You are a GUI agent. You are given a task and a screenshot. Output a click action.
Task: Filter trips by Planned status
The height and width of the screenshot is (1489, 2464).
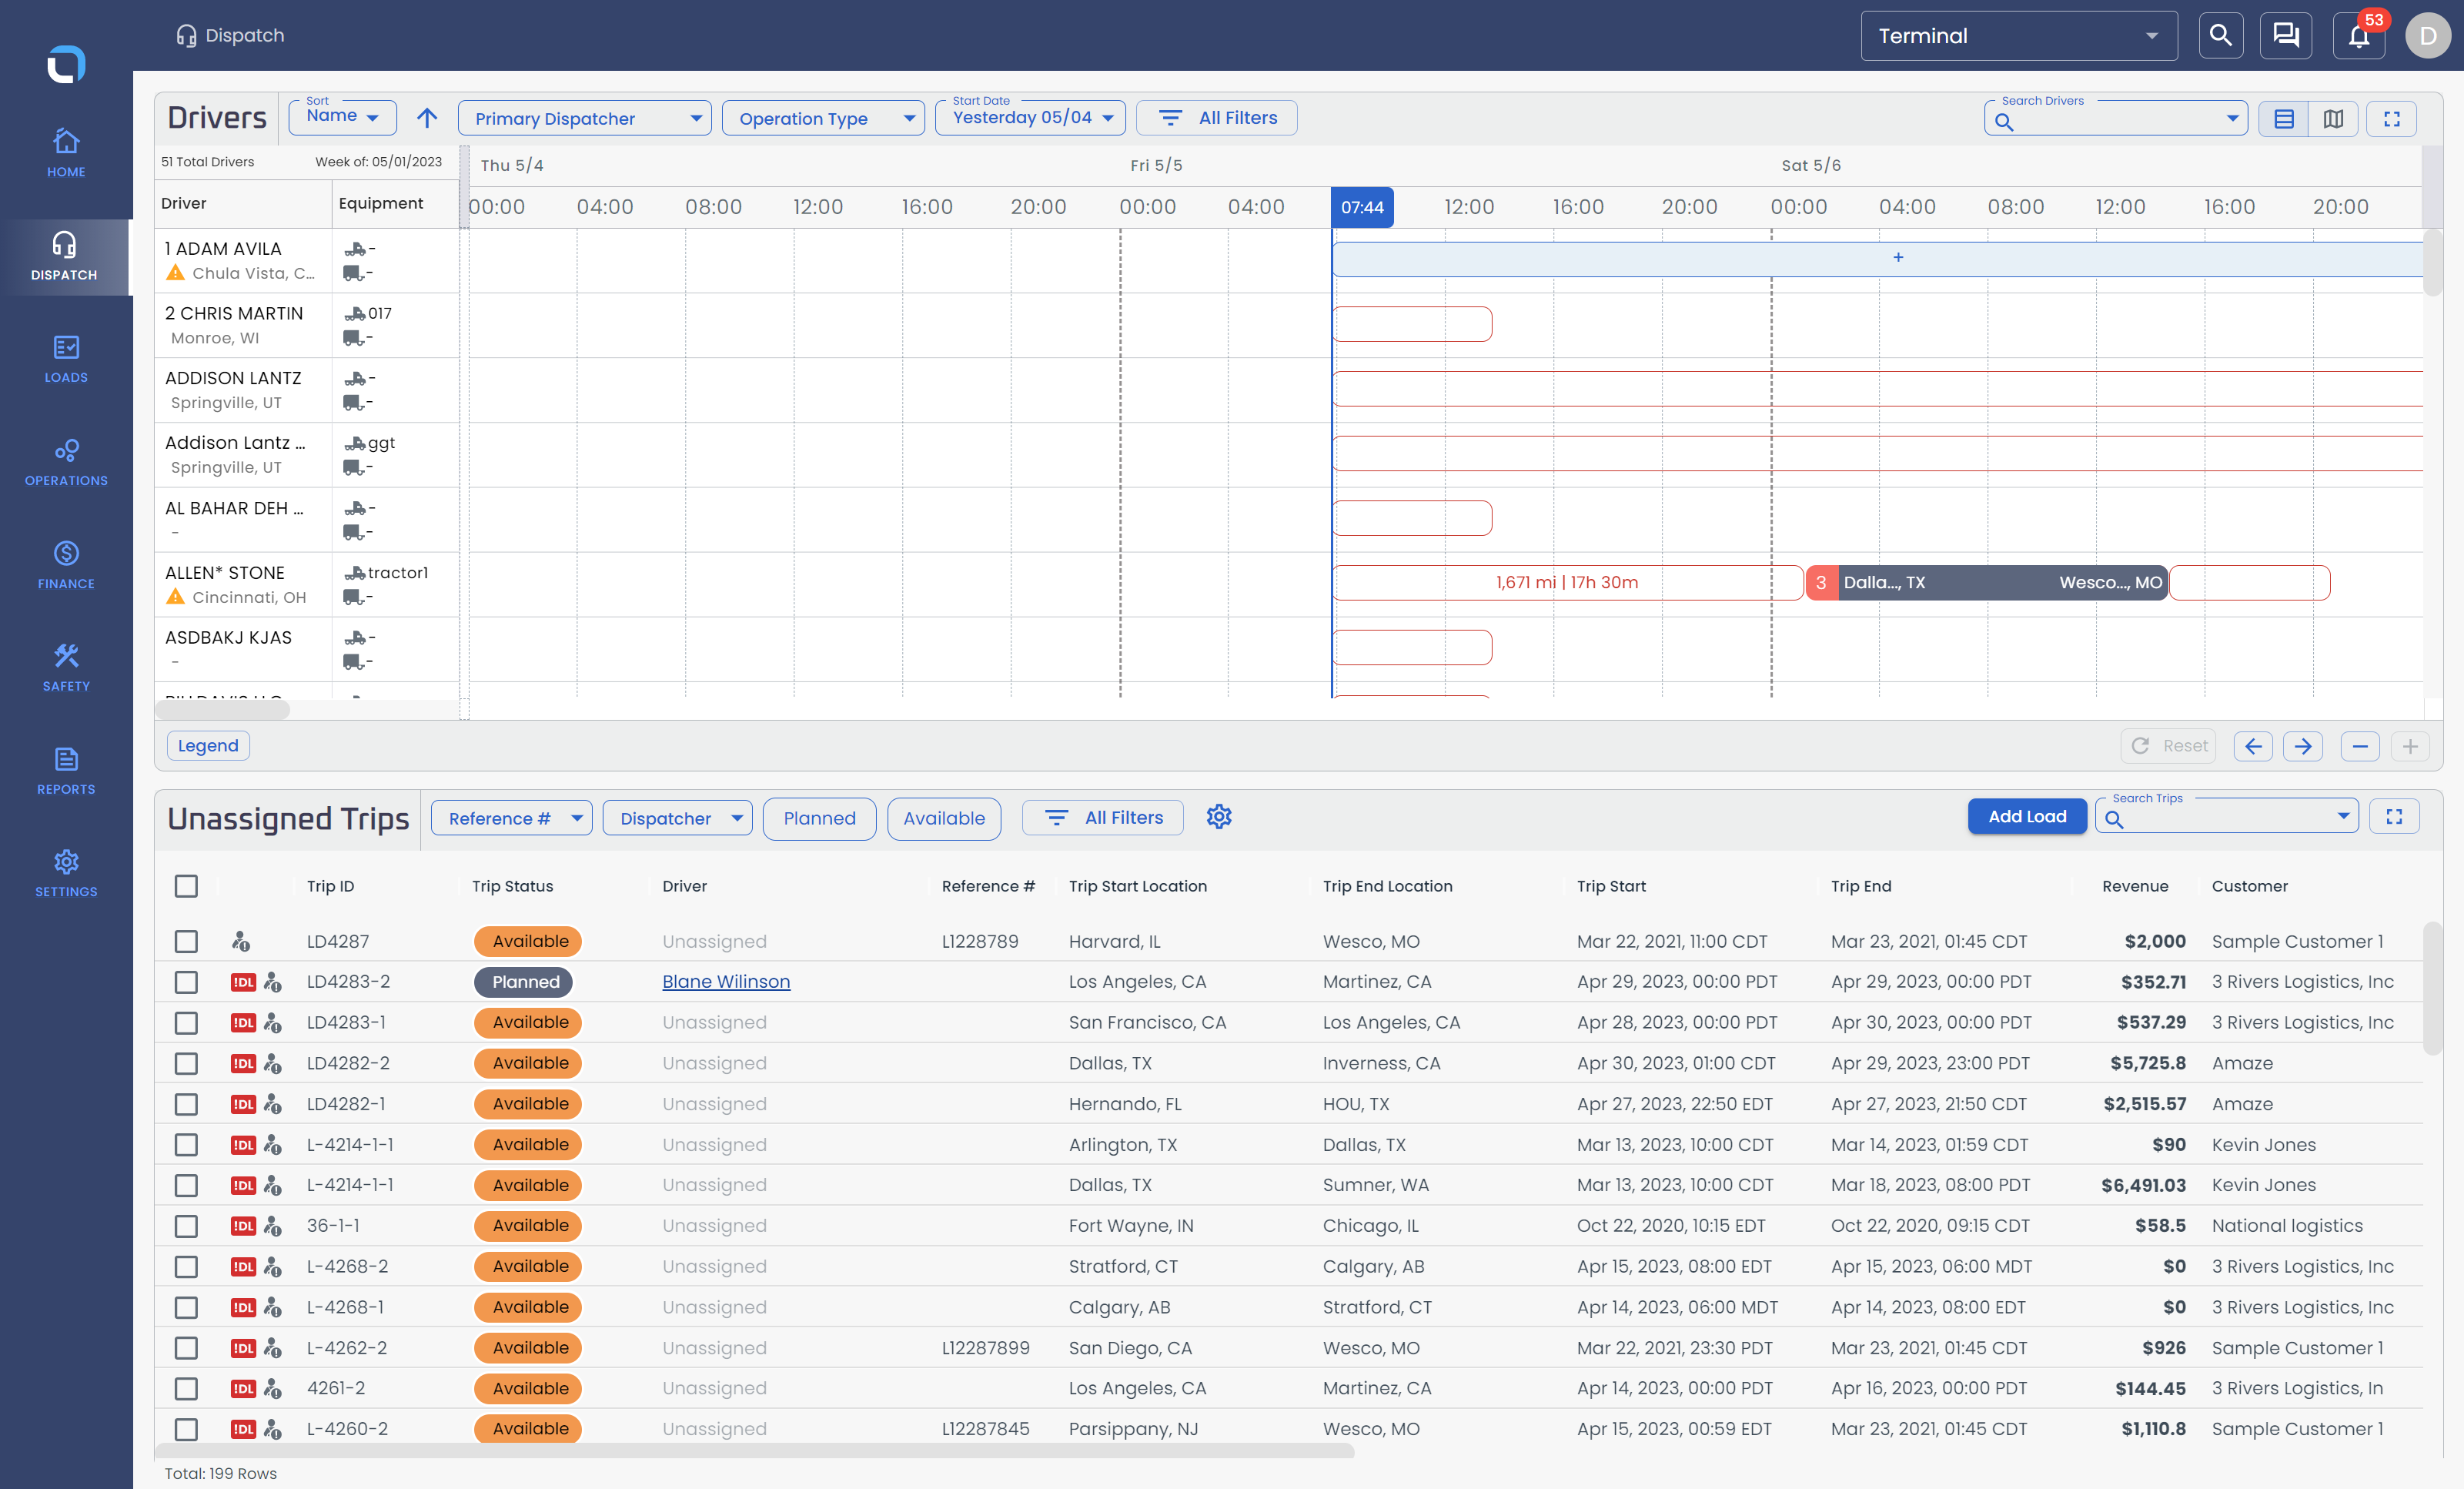(819, 818)
